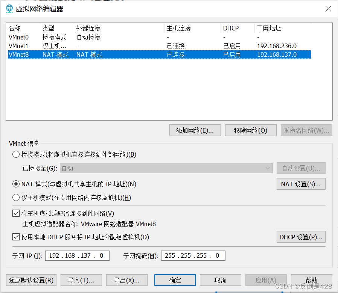Click 还原默认设置(R) button

31,280
